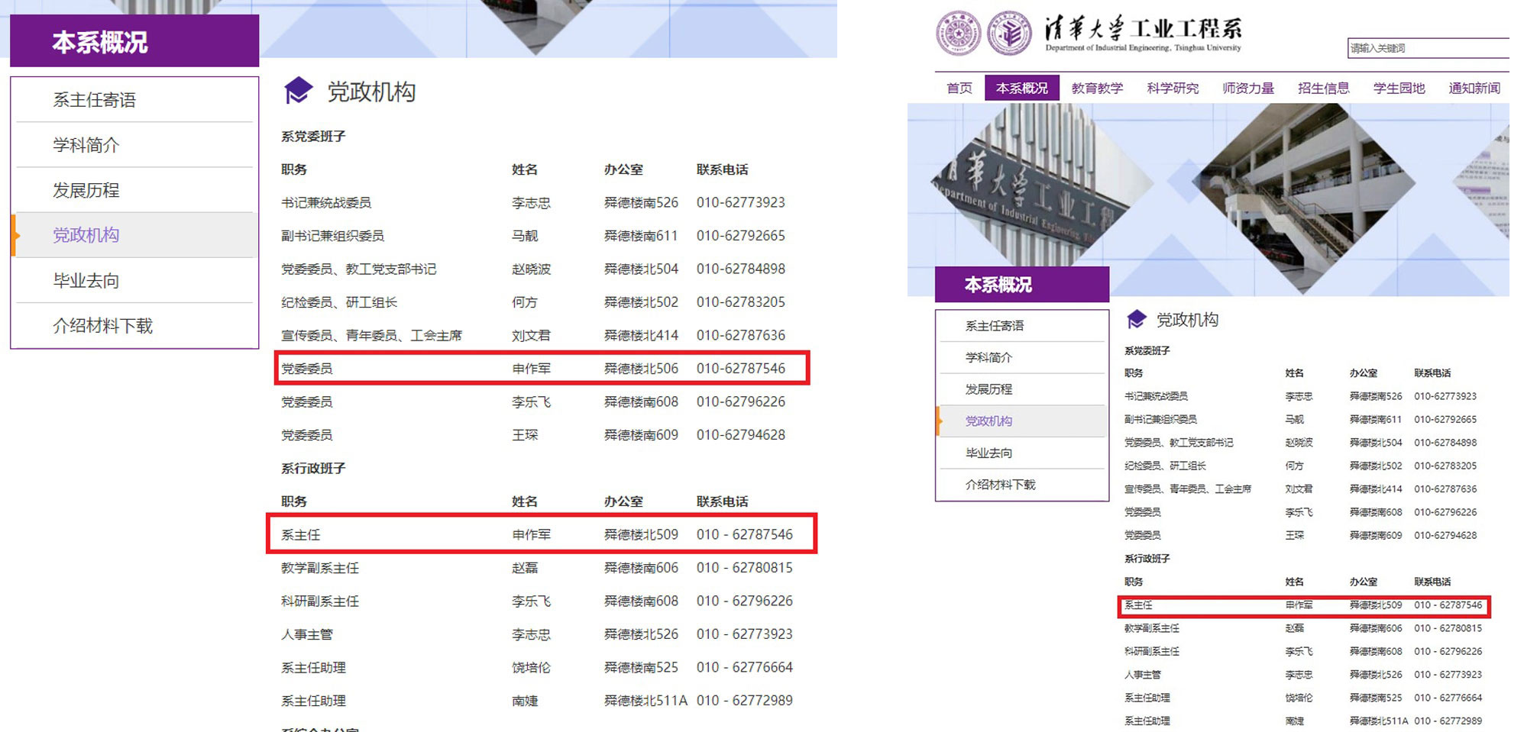
Task: Select 系主任寄语 in the large left sidebar
Action: click(x=95, y=100)
